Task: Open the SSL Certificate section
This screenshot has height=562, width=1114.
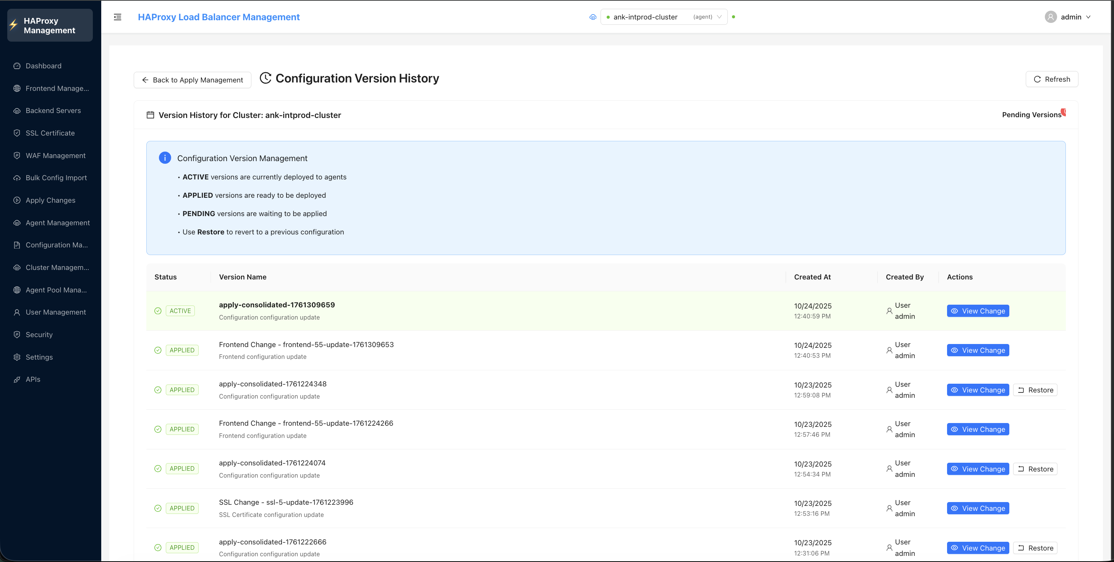Action: [x=50, y=133]
